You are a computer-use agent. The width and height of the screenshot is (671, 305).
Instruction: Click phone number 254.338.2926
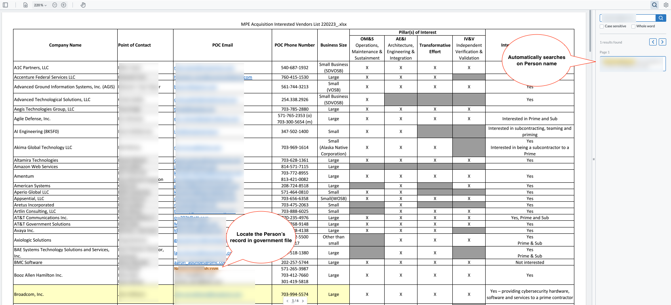click(295, 100)
